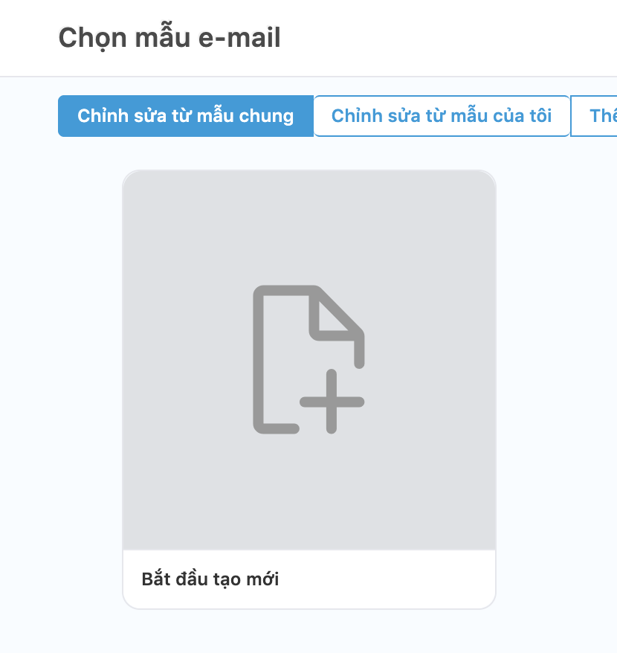Tap the plus symbol on the document icon
The image size is (617, 653).
click(332, 402)
